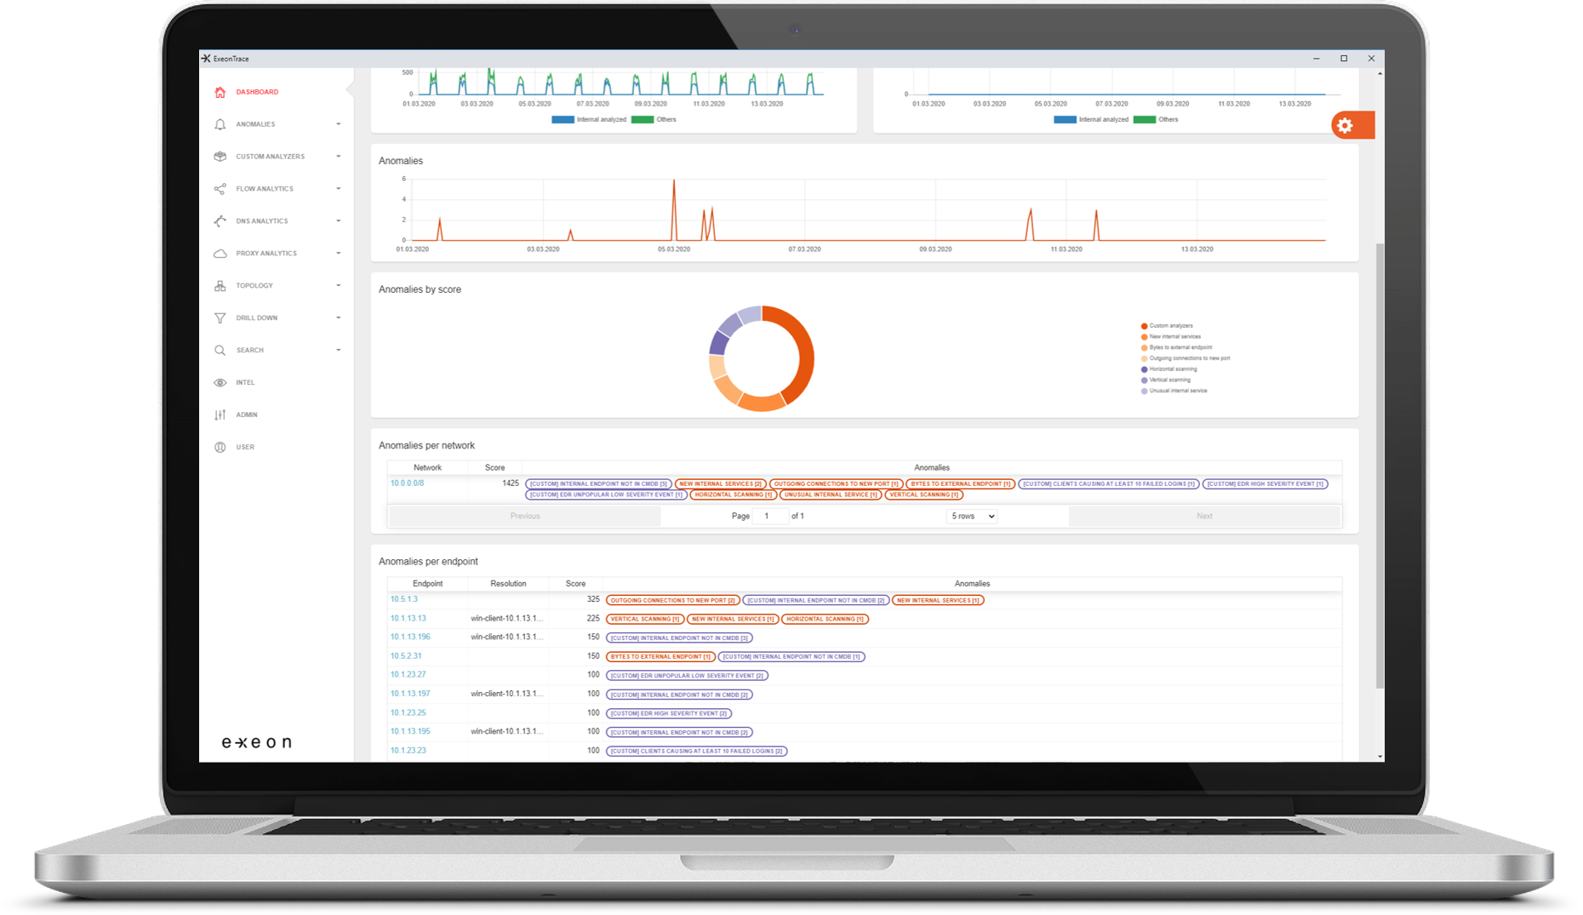Viewport: 1583px width, 915px height.
Task: Click the vertical scrollbar thumb
Action: tap(1380, 466)
